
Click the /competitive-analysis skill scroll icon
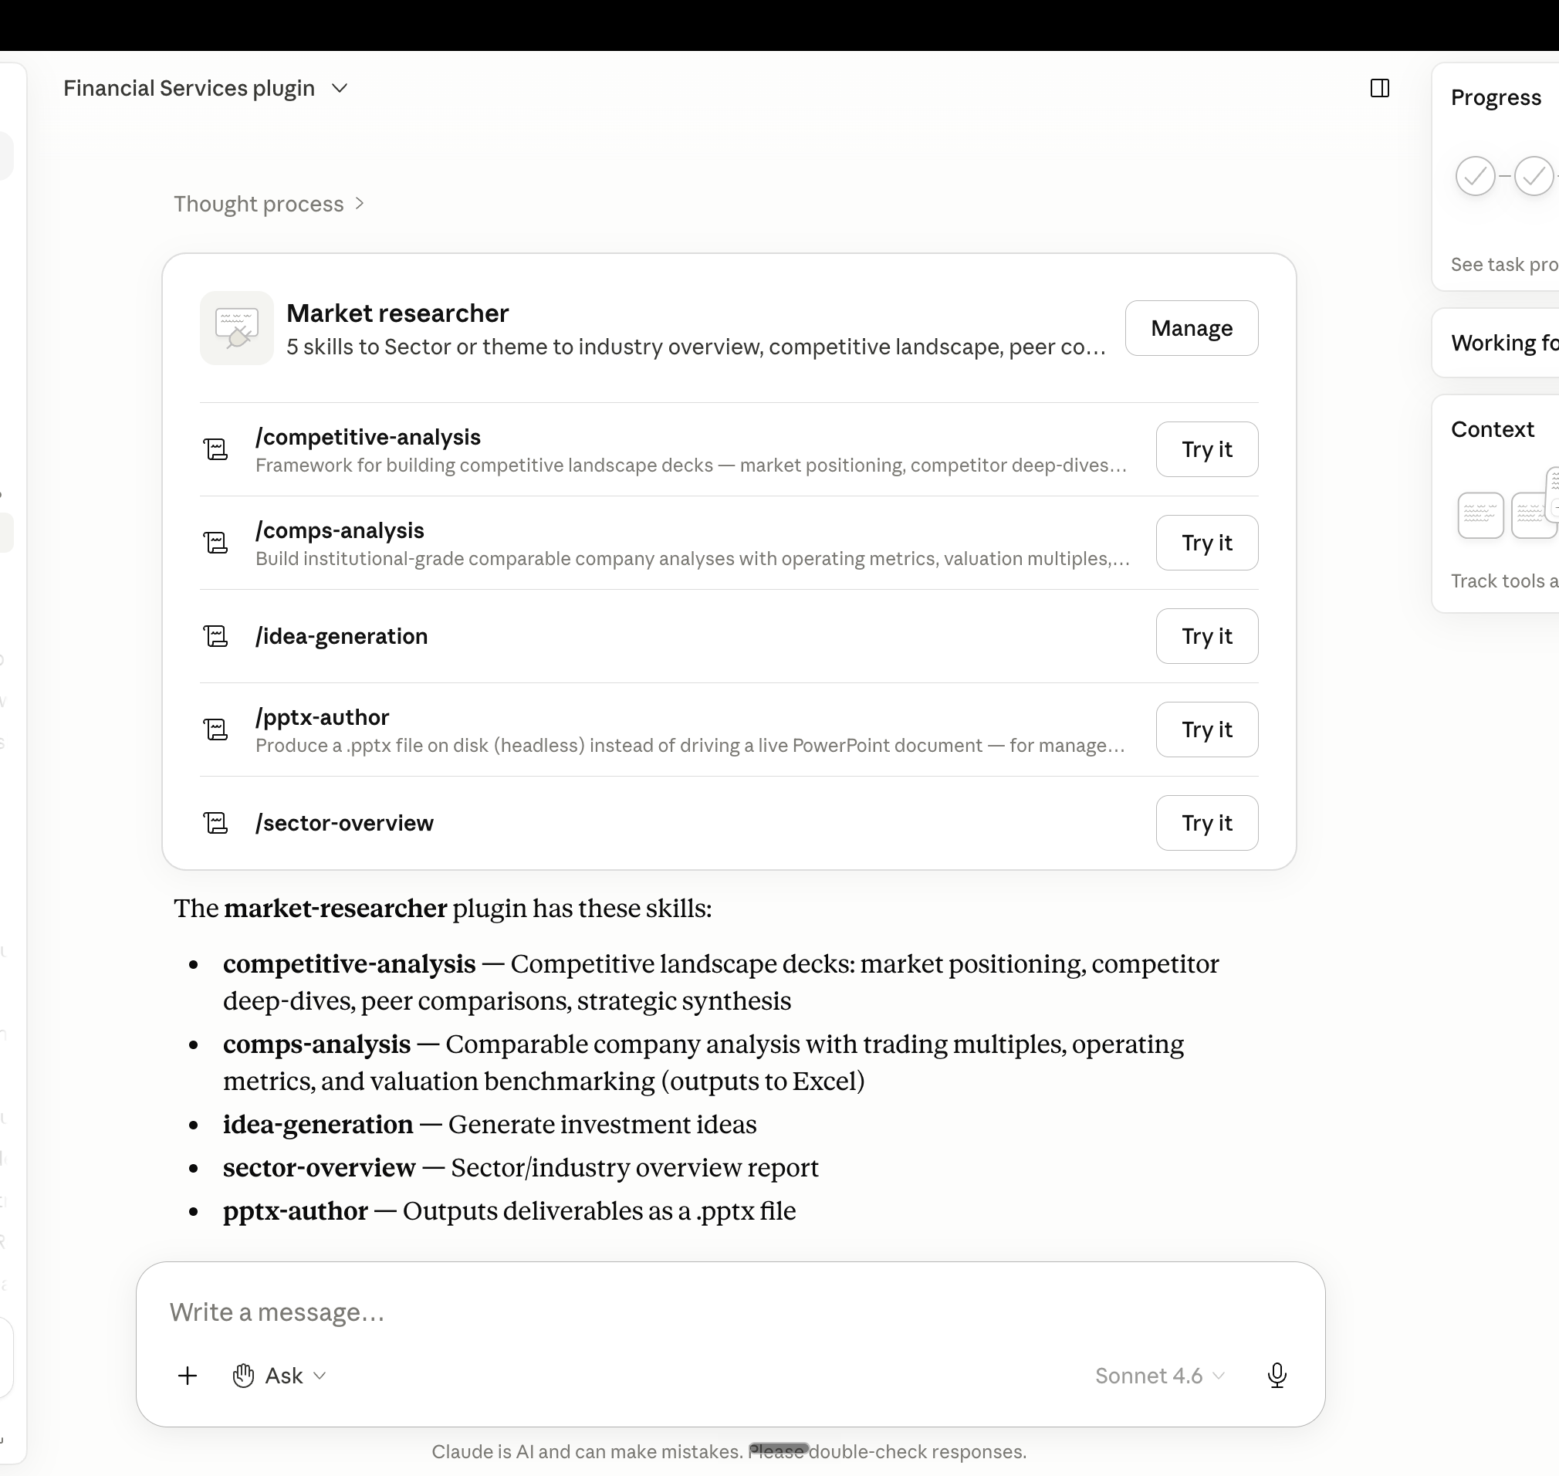pyautogui.click(x=215, y=449)
